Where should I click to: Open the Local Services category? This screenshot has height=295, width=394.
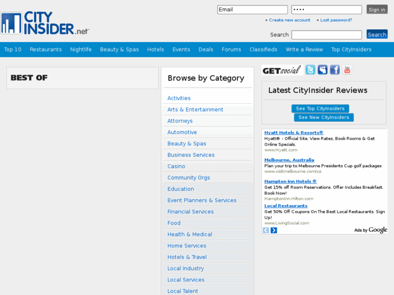[186, 280]
